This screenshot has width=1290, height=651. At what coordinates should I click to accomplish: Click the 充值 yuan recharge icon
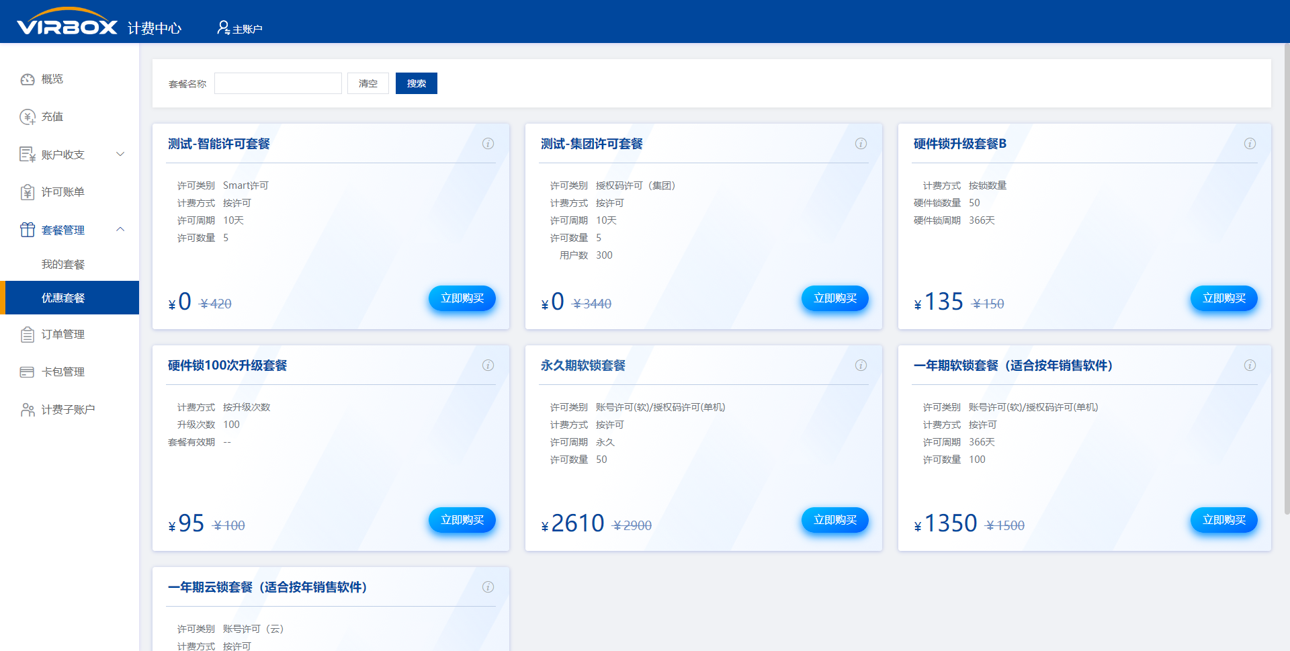pos(28,117)
